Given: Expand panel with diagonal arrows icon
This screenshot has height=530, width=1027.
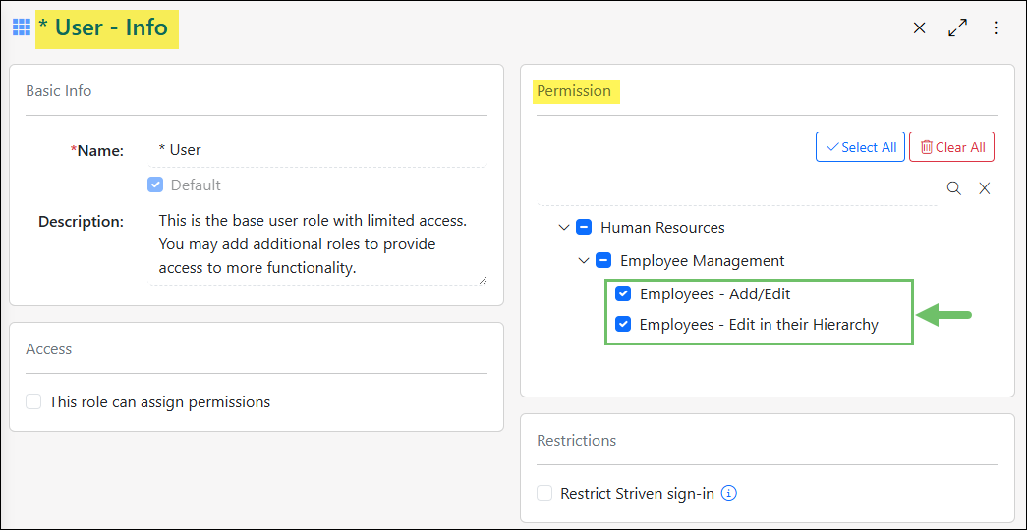Looking at the screenshot, I should [957, 27].
